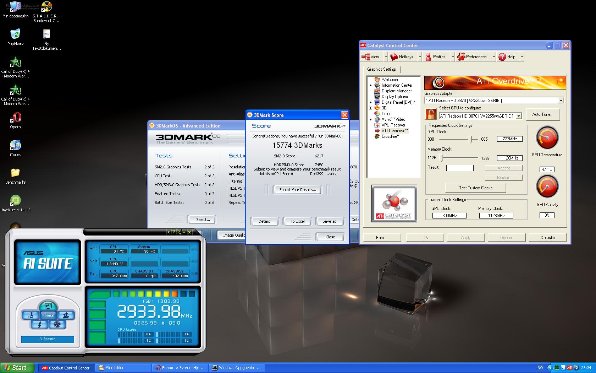Click the AI Suite gear-shift mode icon

pyautogui.click(x=30, y=315)
